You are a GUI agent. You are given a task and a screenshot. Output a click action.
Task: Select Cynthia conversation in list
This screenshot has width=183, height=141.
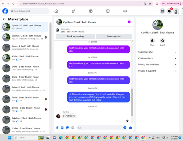[x=25, y=27]
